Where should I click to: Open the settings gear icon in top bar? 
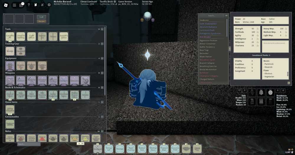[49, 5]
